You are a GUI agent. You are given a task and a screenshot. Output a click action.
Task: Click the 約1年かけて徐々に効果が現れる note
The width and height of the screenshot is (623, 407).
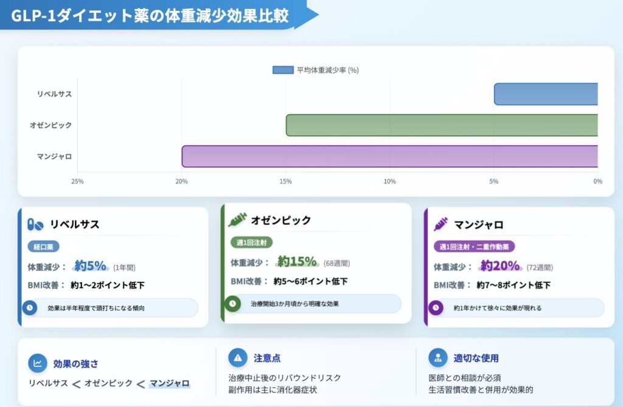(x=516, y=307)
